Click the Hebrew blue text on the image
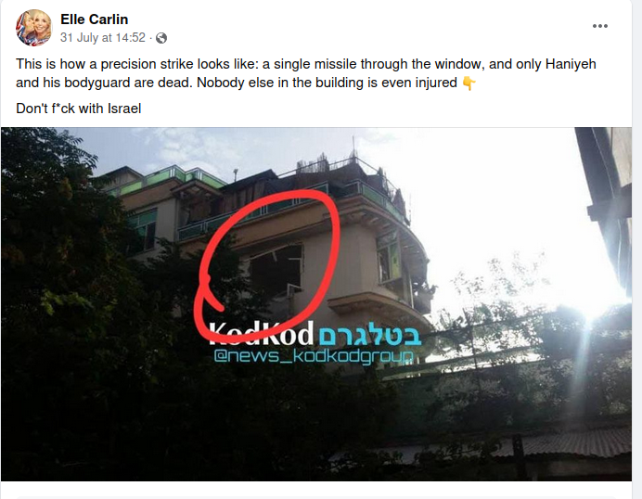The height and width of the screenshot is (499, 642). pos(370,336)
